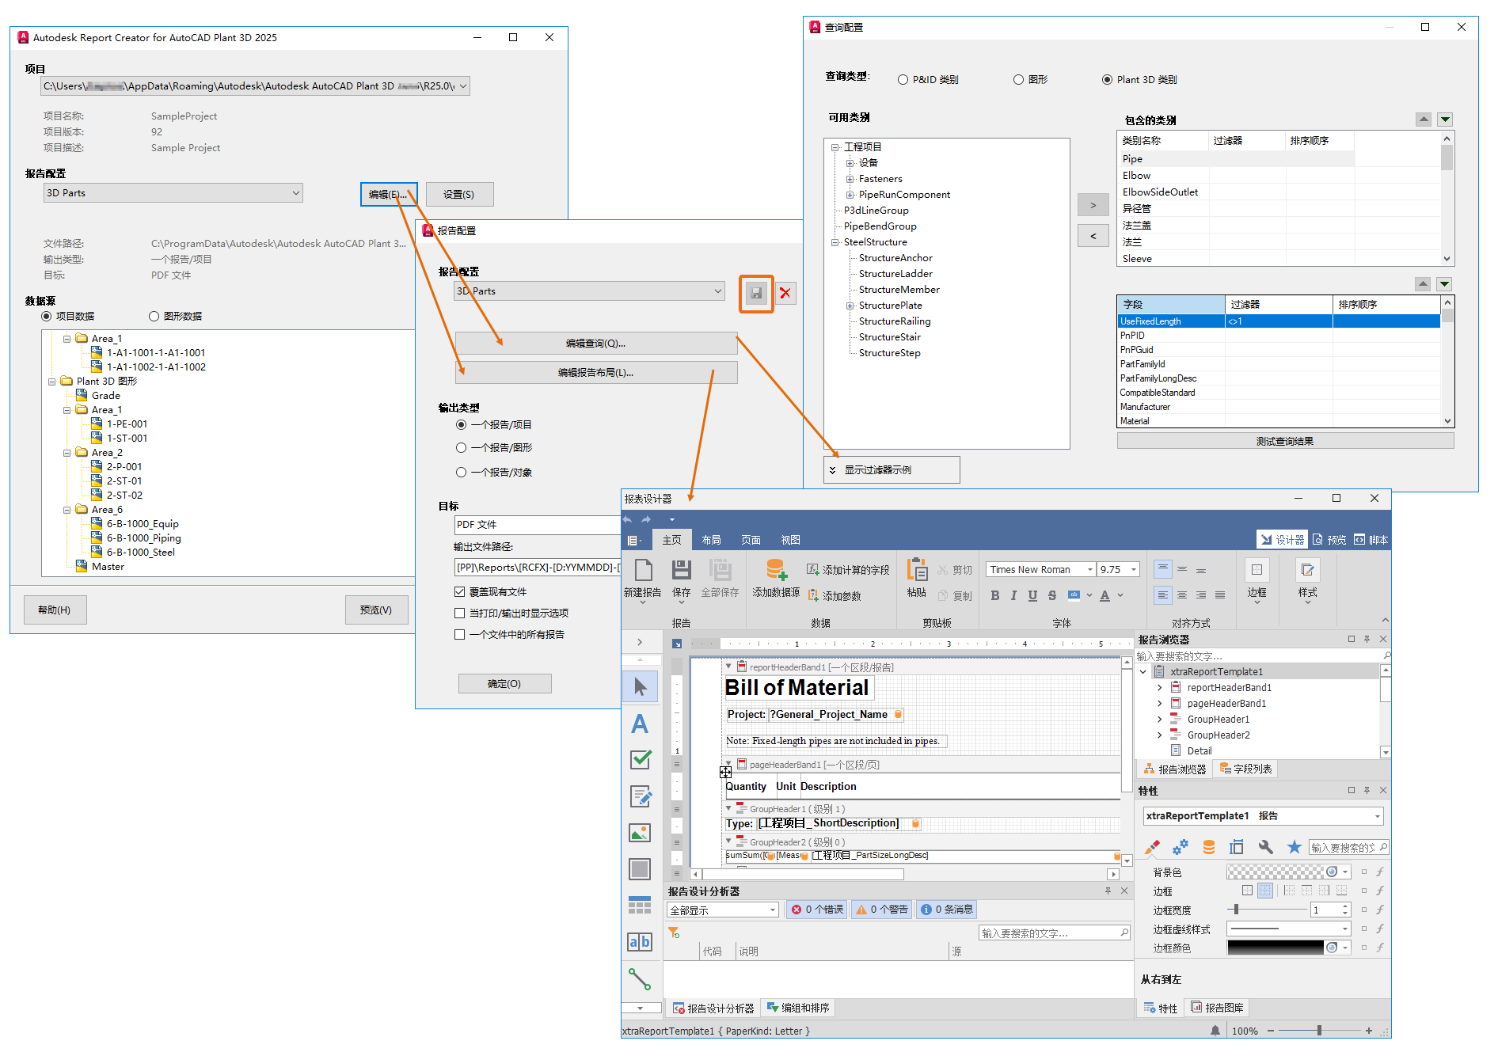The height and width of the screenshot is (1056, 1498).
Task: Click the red X delete configuration icon
Action: pyautogui.click(x=785, y=293)
